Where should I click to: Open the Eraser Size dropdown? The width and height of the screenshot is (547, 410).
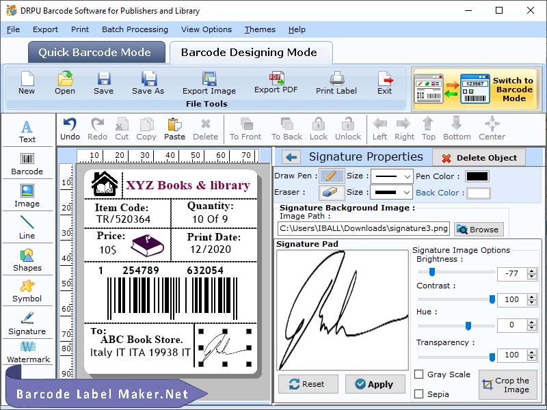[x=392, y=193]
